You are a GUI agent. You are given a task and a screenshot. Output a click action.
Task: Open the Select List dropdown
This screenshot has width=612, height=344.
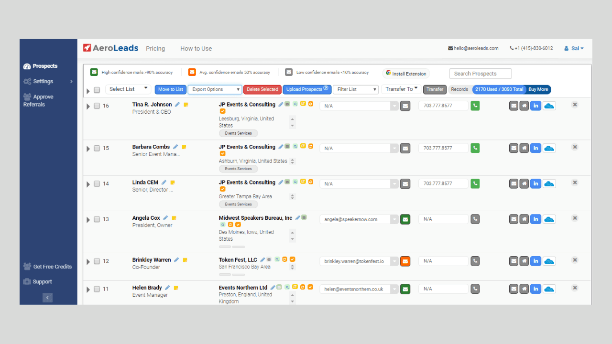click(x=128, y=89)
